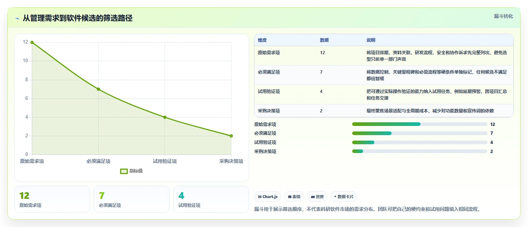Viewport: 528px width, 227px height.
Task: Click the value 4 in the table
Action: point(321,92)
